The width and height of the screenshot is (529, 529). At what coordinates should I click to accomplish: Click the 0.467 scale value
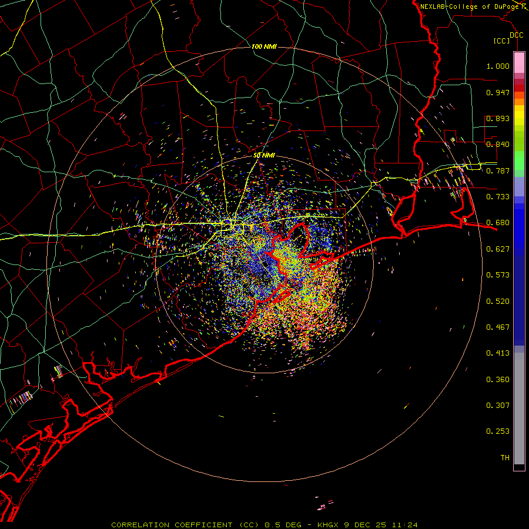click(498, 327)
